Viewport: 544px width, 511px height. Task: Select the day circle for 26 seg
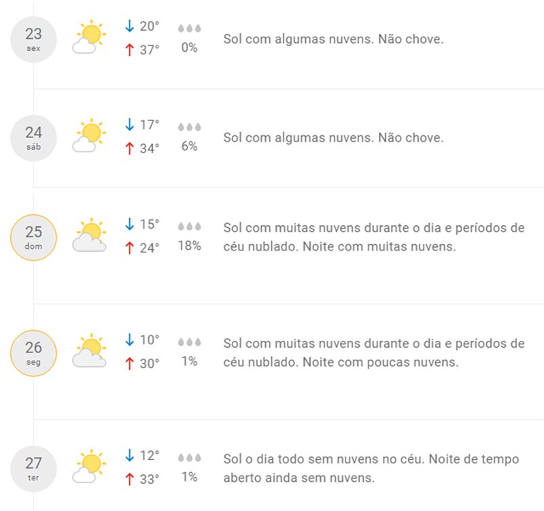point(34,351)
